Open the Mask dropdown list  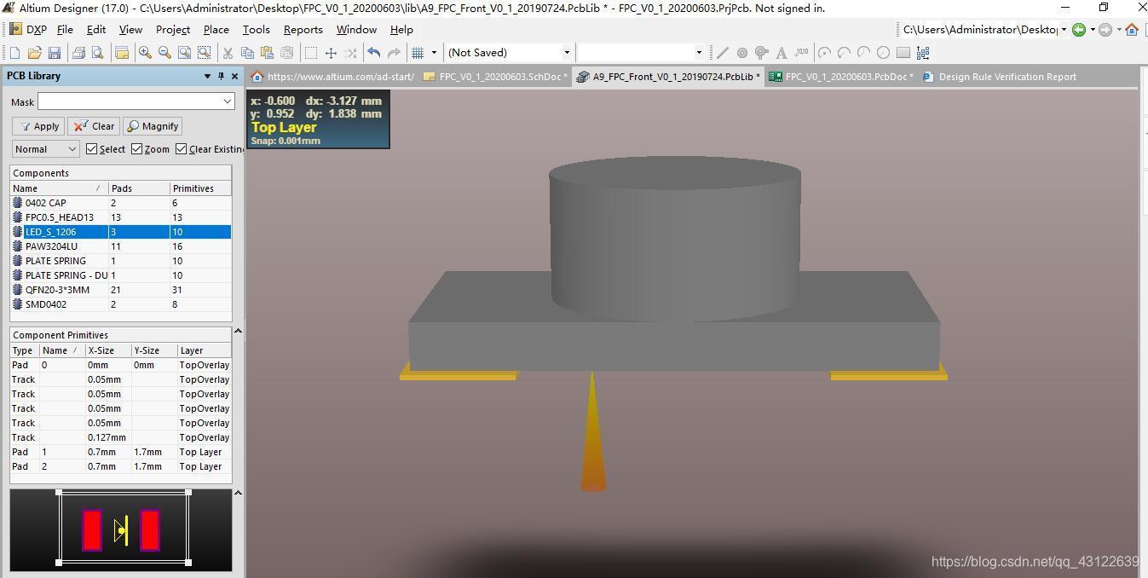coord(228,101)
